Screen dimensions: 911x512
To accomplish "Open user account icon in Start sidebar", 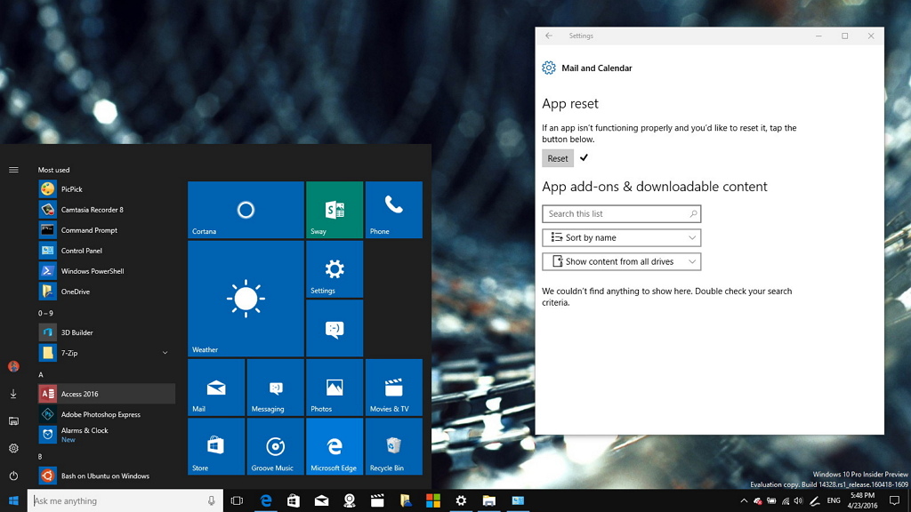I will pyautogui.click(x=13, y=366).
